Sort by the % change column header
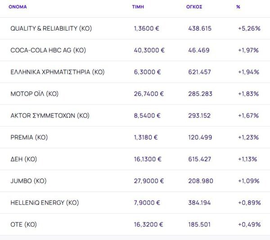 coord(238,7)
